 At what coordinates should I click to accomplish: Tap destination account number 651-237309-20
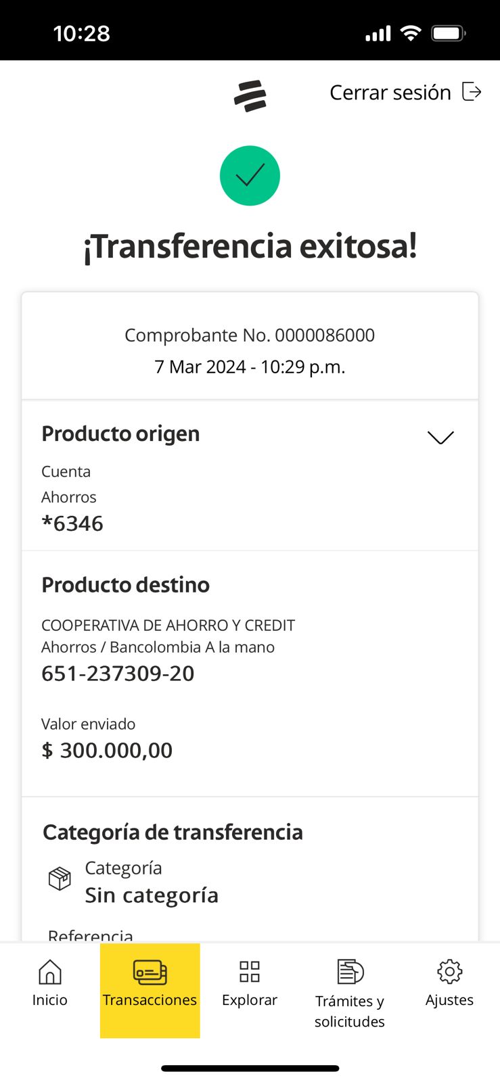[x=118, y=674]
